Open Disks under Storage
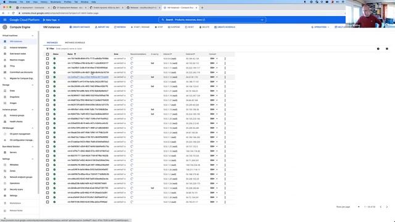 tap(12, 91)
